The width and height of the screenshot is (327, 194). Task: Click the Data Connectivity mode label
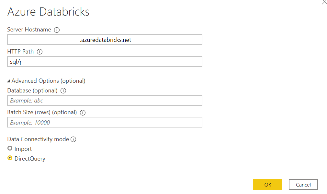(x=38, y=139)
